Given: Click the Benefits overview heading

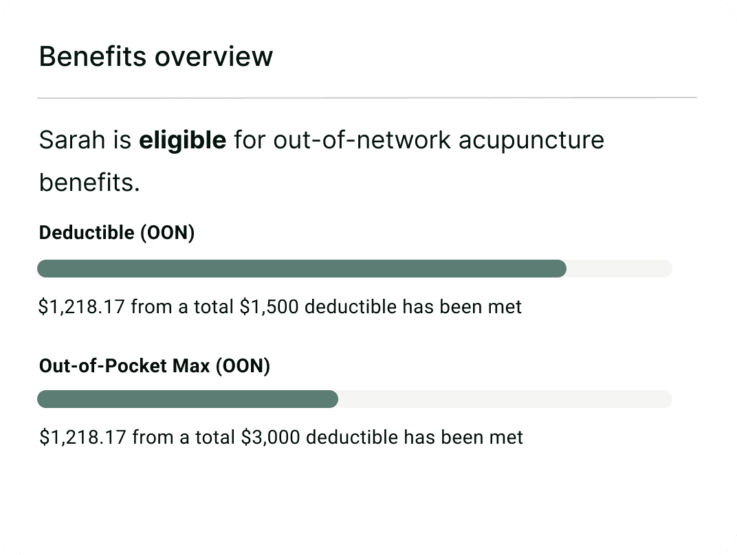Looking at the screenshot, I should (x=155, y=57).
